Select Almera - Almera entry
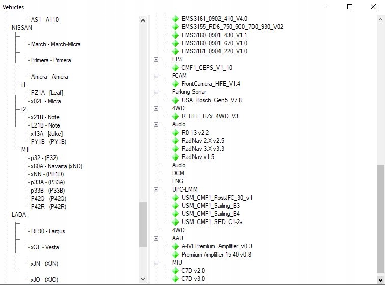The image size is (385, 285). 49,77
